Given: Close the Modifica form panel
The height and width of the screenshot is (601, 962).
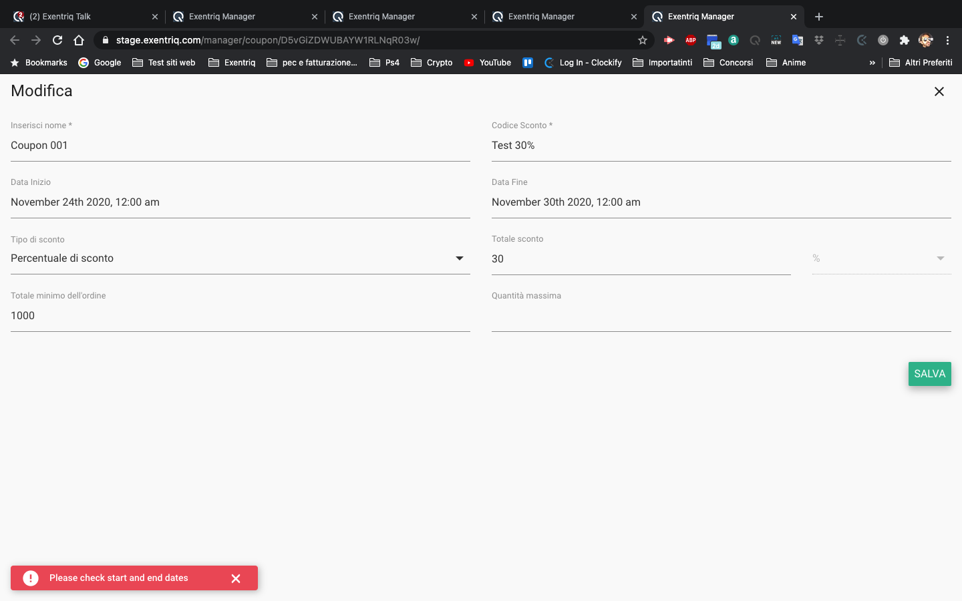Looking at the screenshot, I should point(939,91).
